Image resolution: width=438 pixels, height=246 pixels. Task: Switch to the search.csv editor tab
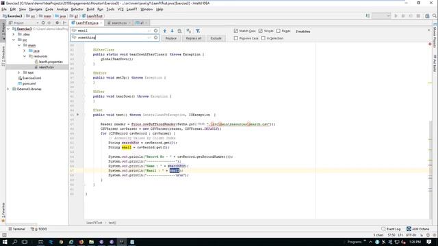tap(118, 23)
